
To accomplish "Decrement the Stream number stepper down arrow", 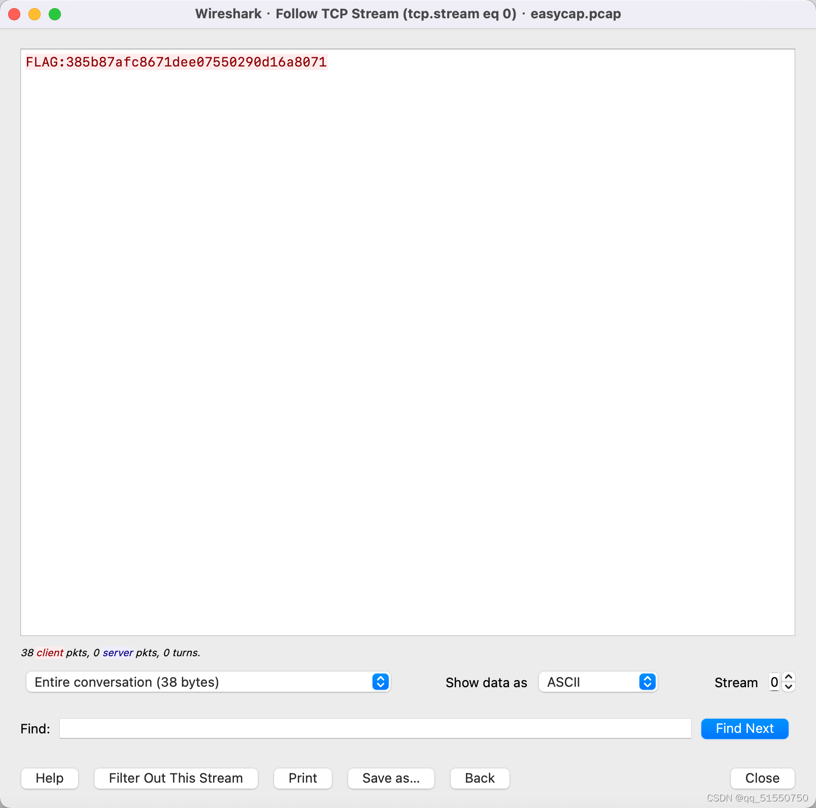I will coord(789,687).
